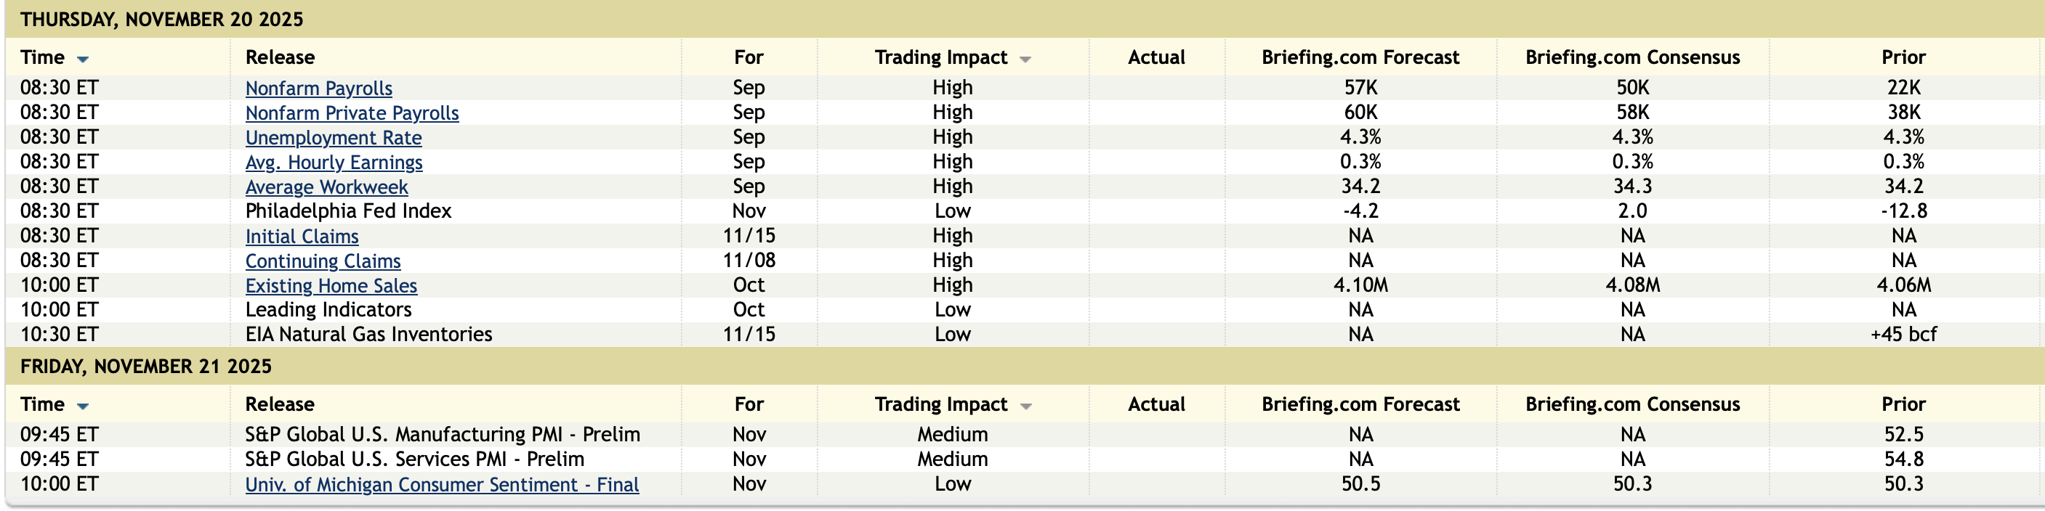Click the Existing Home Sales link
Screen dimensions: 2045x511
tap(331, 285)
